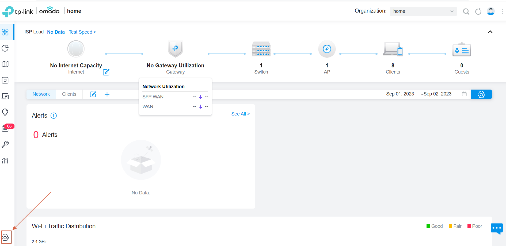Switch to the Network tab
Viewport: 506px width, 246px height.
pyautogui.click(x=41, y=94)
